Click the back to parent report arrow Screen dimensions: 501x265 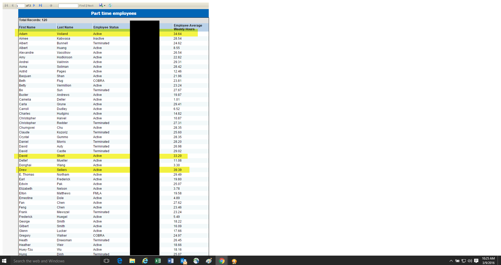(51, 5)
